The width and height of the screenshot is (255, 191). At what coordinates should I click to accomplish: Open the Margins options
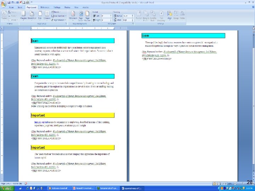coord(23,16)
